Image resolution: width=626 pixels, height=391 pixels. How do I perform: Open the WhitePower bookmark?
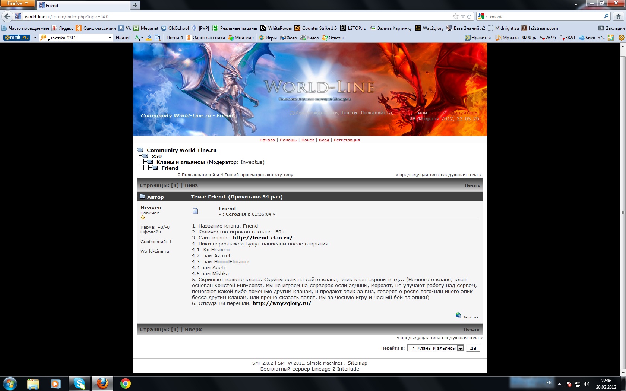point(276,28)
